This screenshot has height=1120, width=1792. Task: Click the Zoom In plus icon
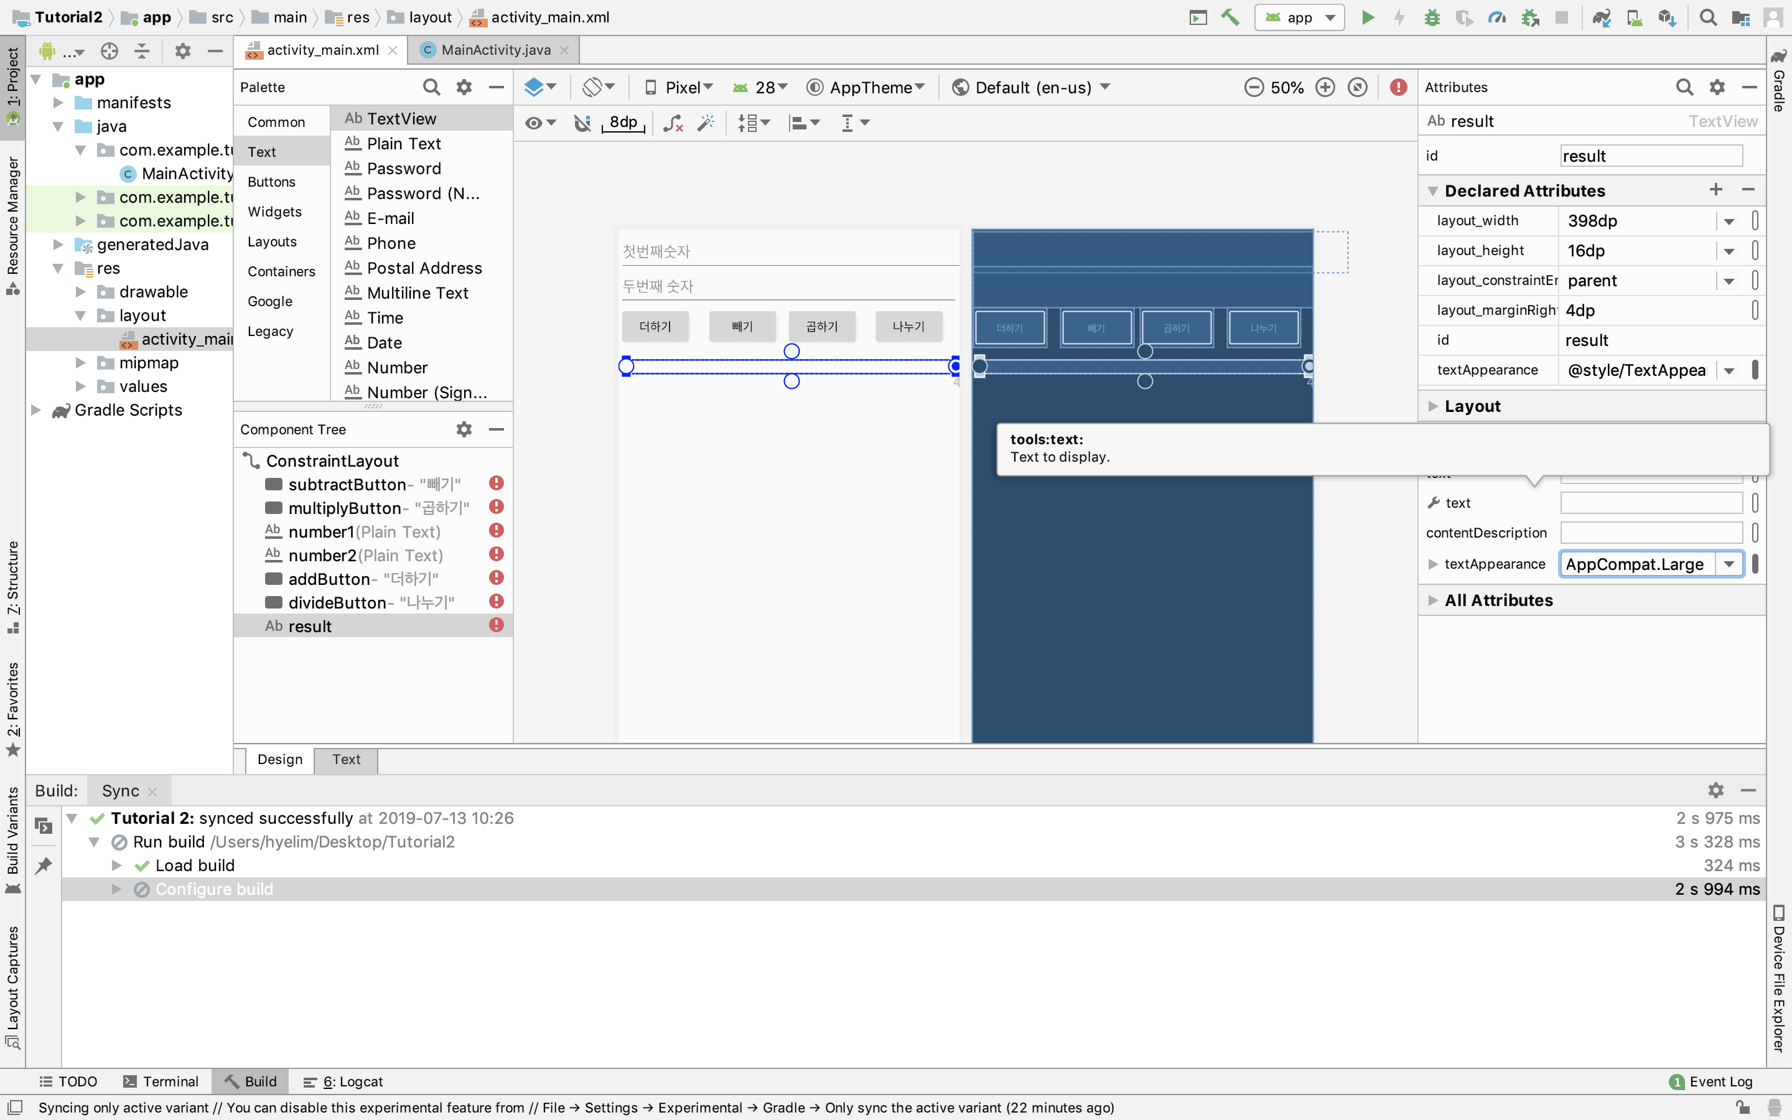point(1325,87)
